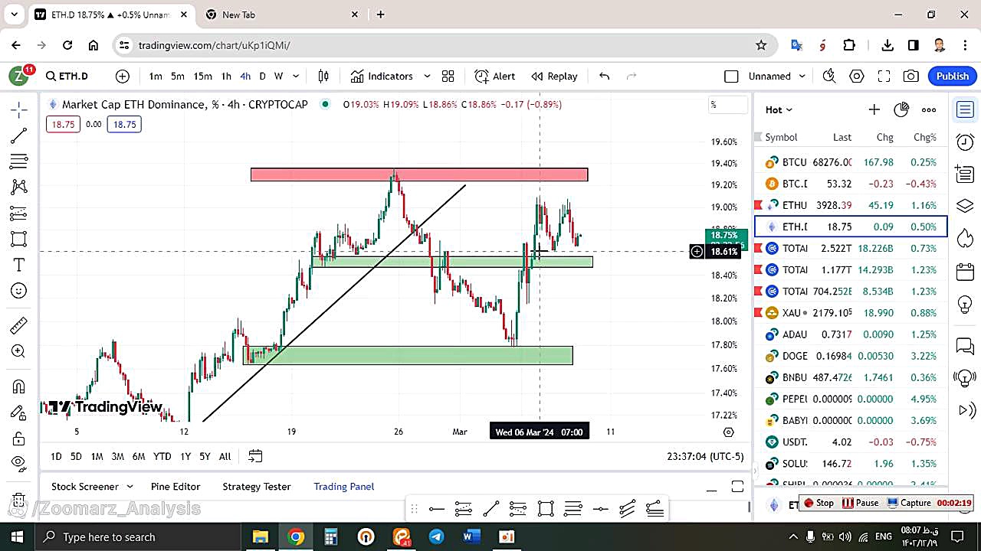Lock all drawing tools
The image size is (981, 551).
pyautogui.click(x=19, y=439)
